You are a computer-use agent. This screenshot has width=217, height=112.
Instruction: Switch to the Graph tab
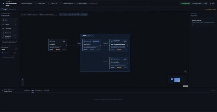[4, 9]
